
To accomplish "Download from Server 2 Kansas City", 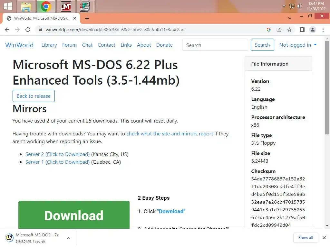I will coord(57,154).
